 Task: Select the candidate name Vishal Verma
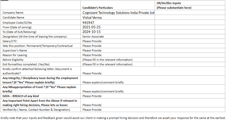pos(92,18)
